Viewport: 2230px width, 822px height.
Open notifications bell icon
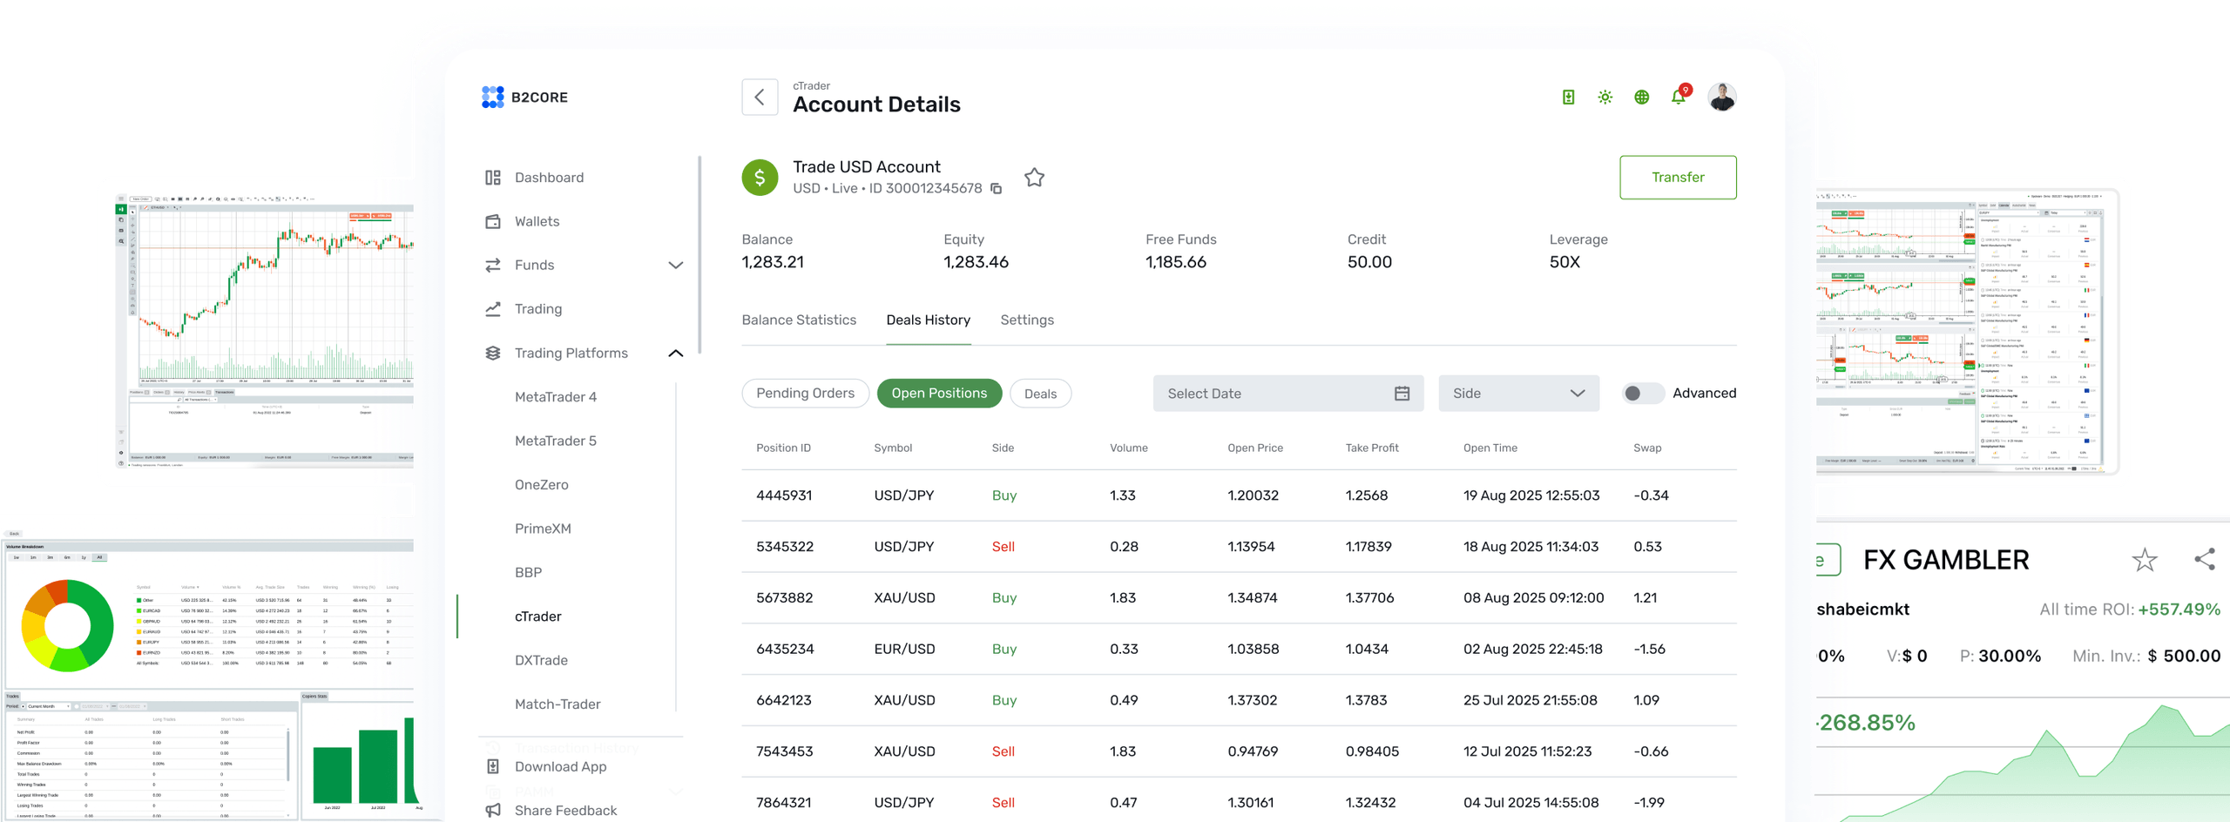1679,98
